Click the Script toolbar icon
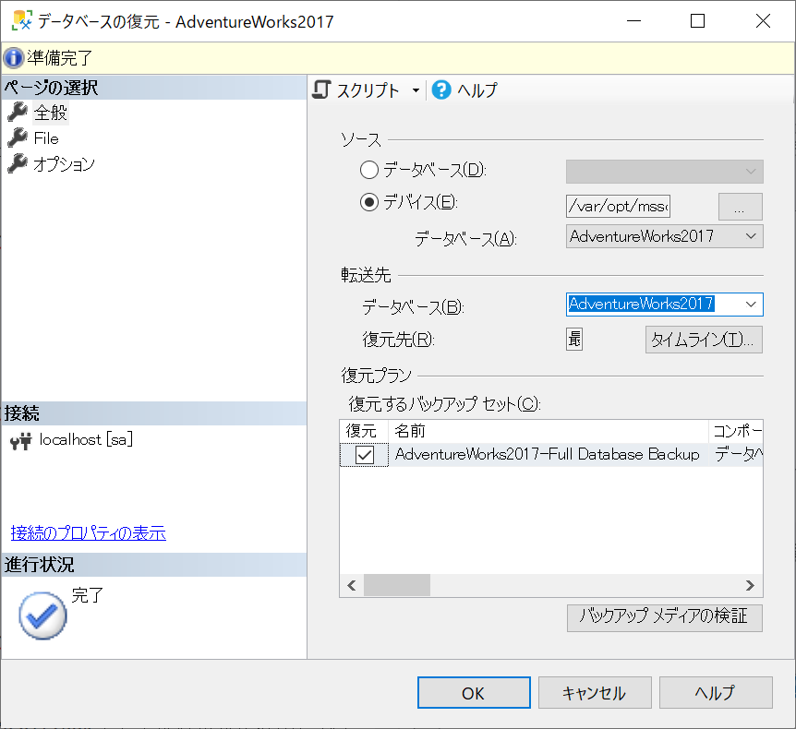The width and height of the screenshot is (796, 729). coord(321,90)
